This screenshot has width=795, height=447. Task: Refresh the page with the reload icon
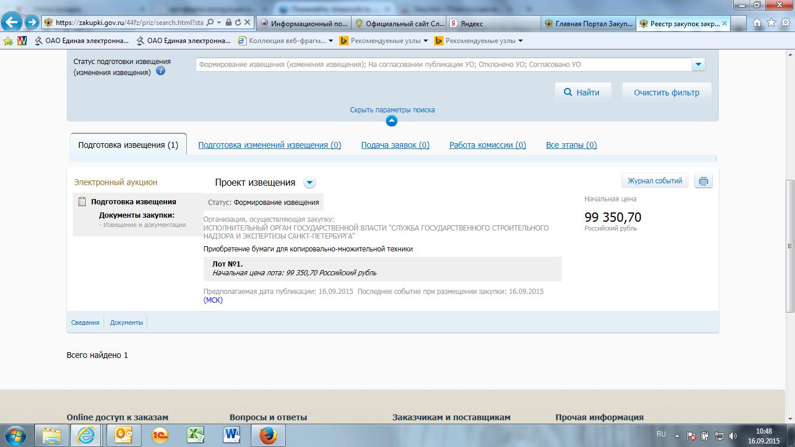237,23
